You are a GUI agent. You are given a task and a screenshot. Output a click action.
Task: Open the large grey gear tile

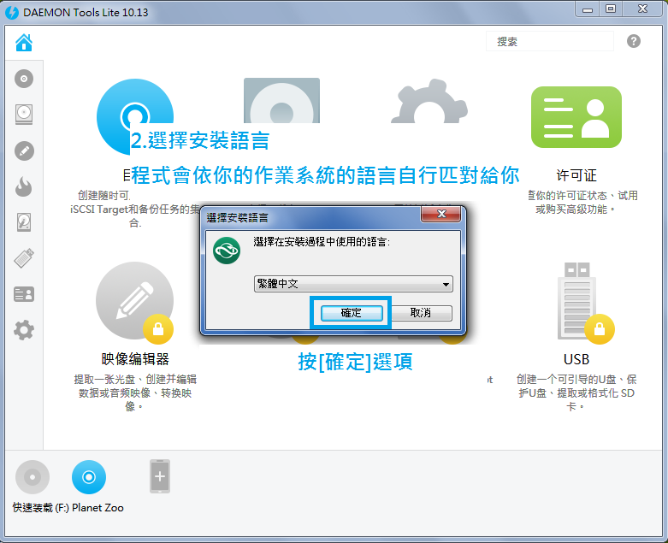pyautogui.click(x=429, y=102)
